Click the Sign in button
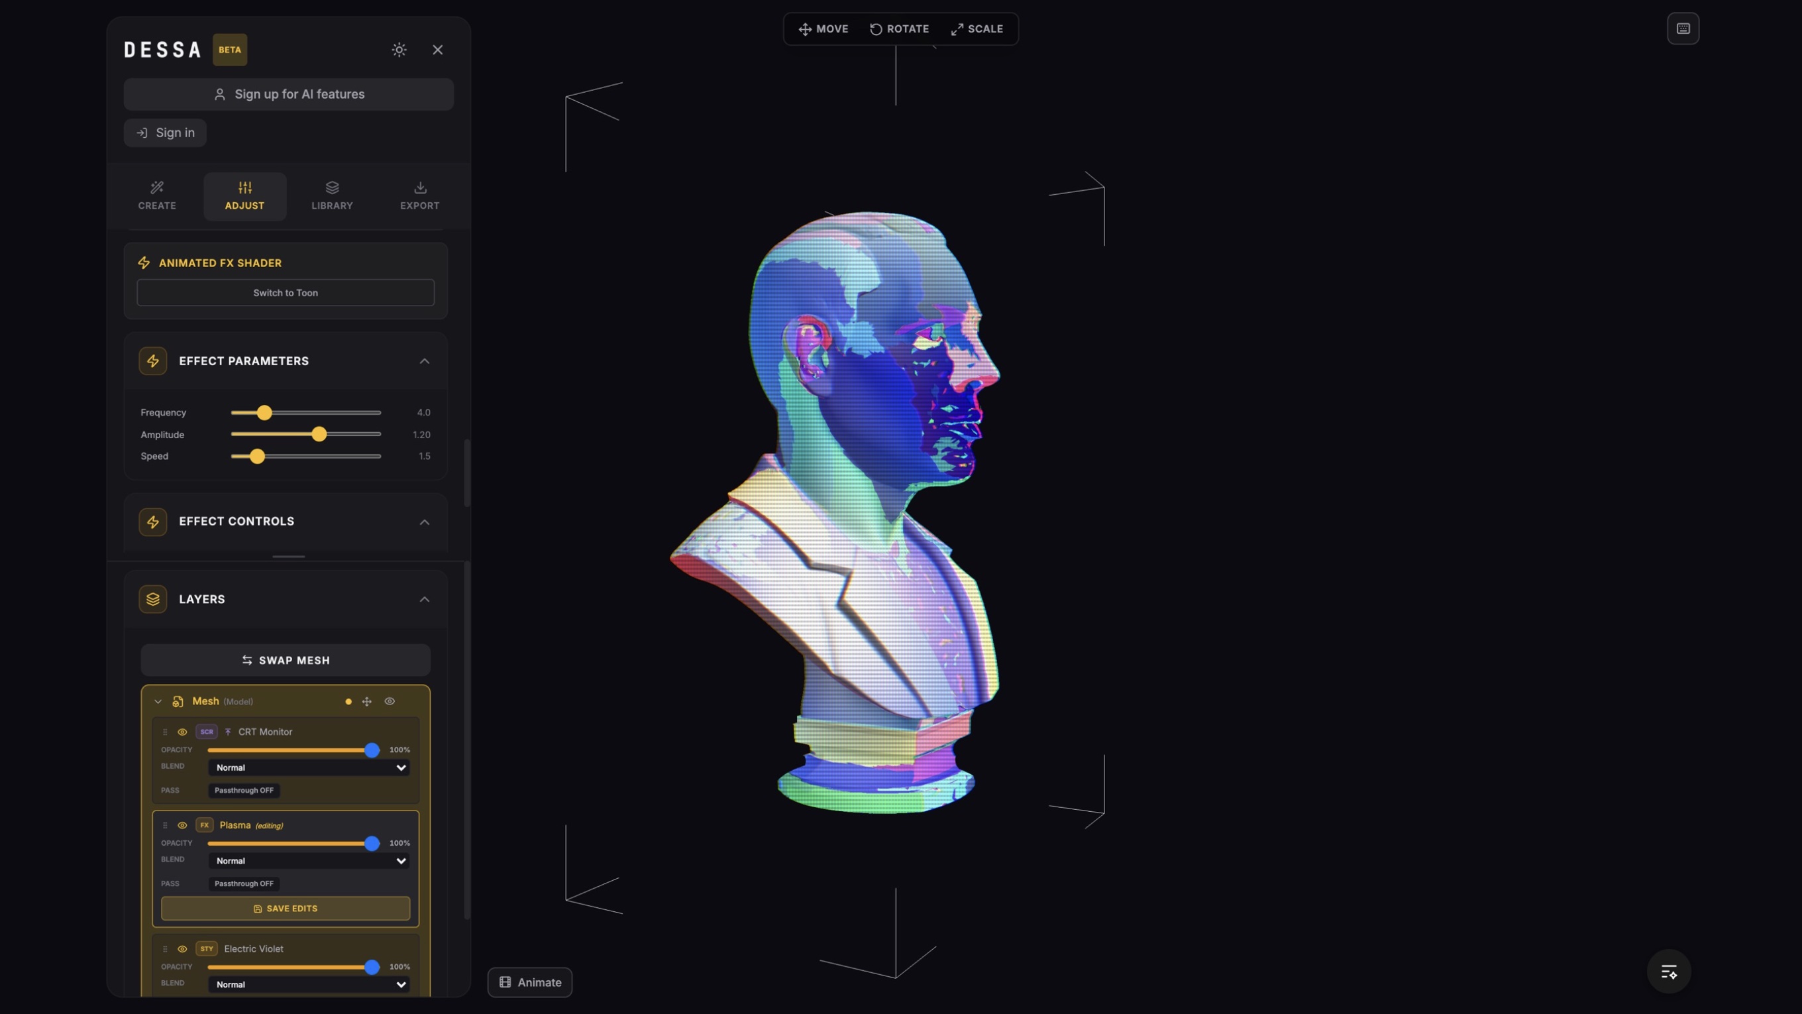The width and height of the screenshot is (1802, 1014). pos(165,133)
